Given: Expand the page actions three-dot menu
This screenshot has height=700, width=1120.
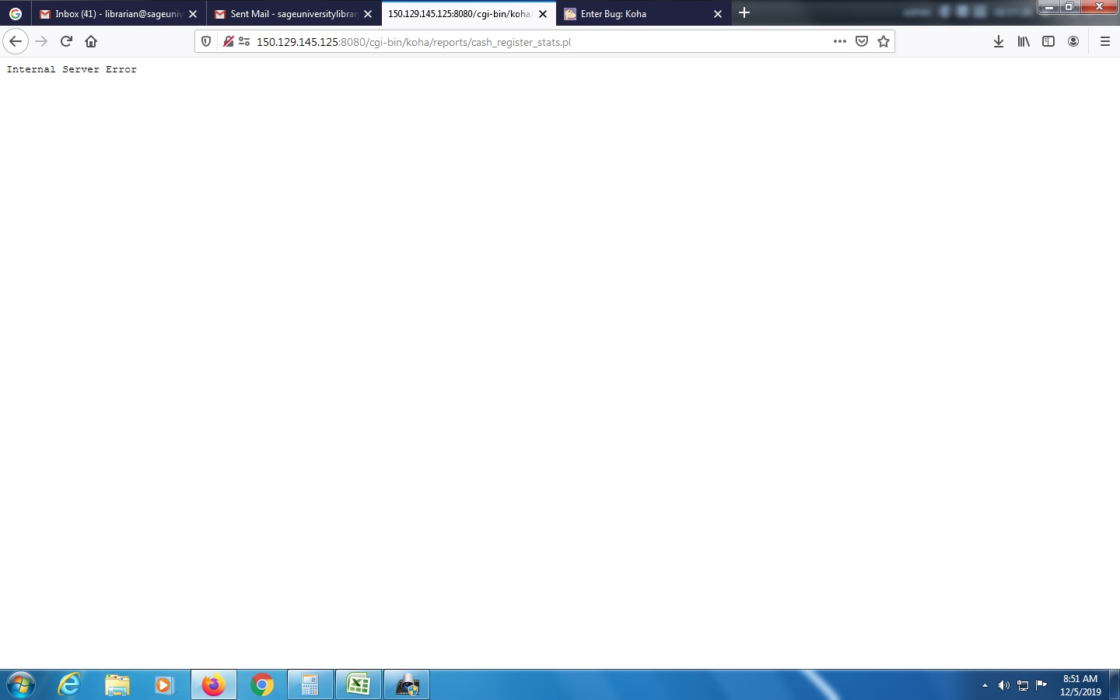Looking at the screenshot, I should coord(840,42).
